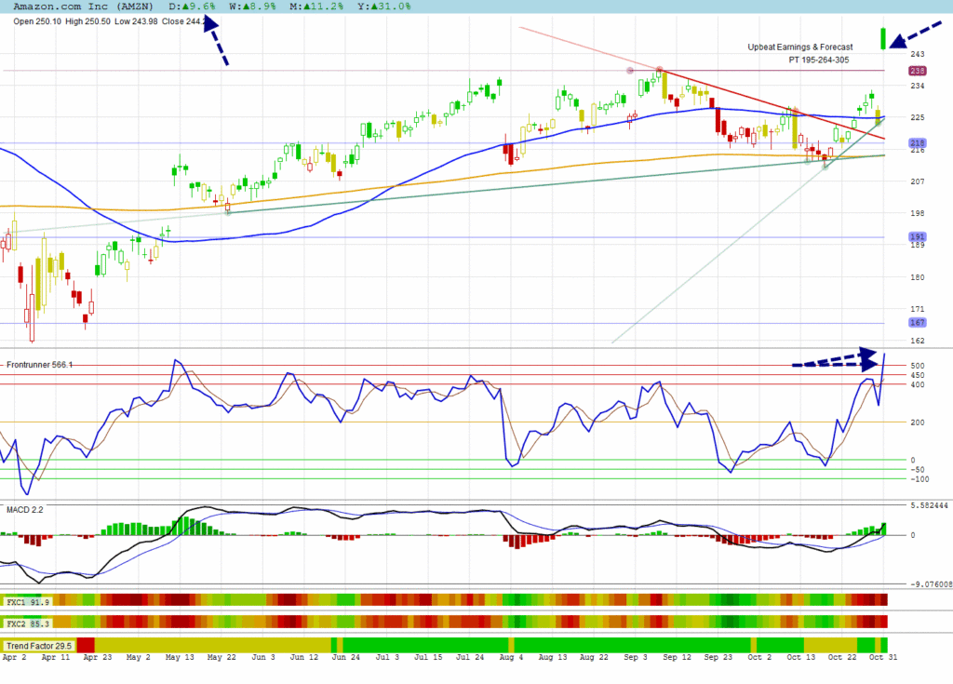Viewport: 953px width, 684px height.
Task: Click the Upbeat Earnings & Forecast annotation
Action: click(x=800, y=47)
